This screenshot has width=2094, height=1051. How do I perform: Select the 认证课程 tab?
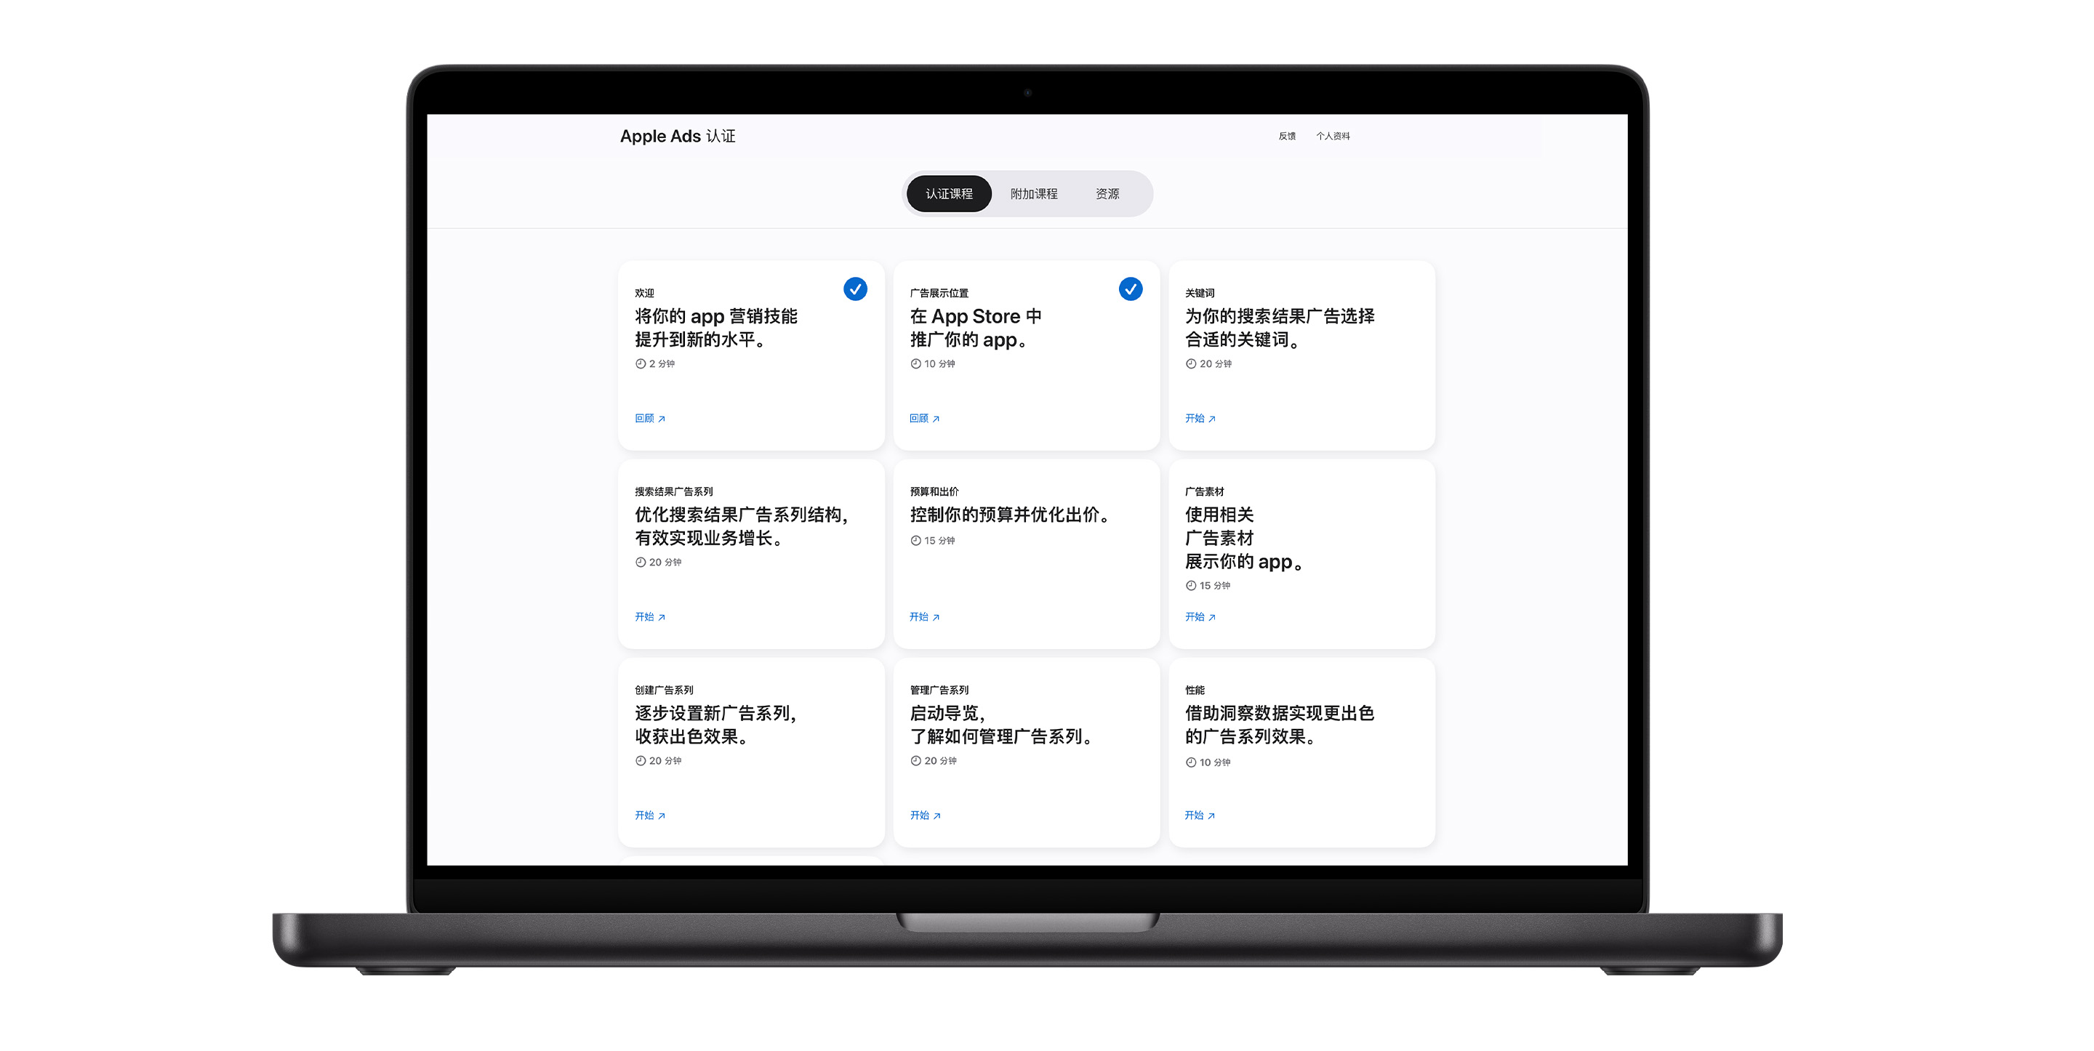click(949, 193)
